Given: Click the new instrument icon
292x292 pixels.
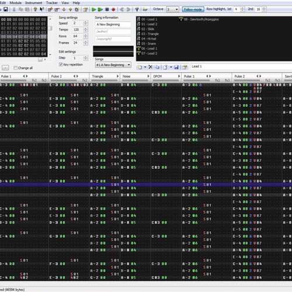Looking at the screenshot, I should [x=140, y=67].
